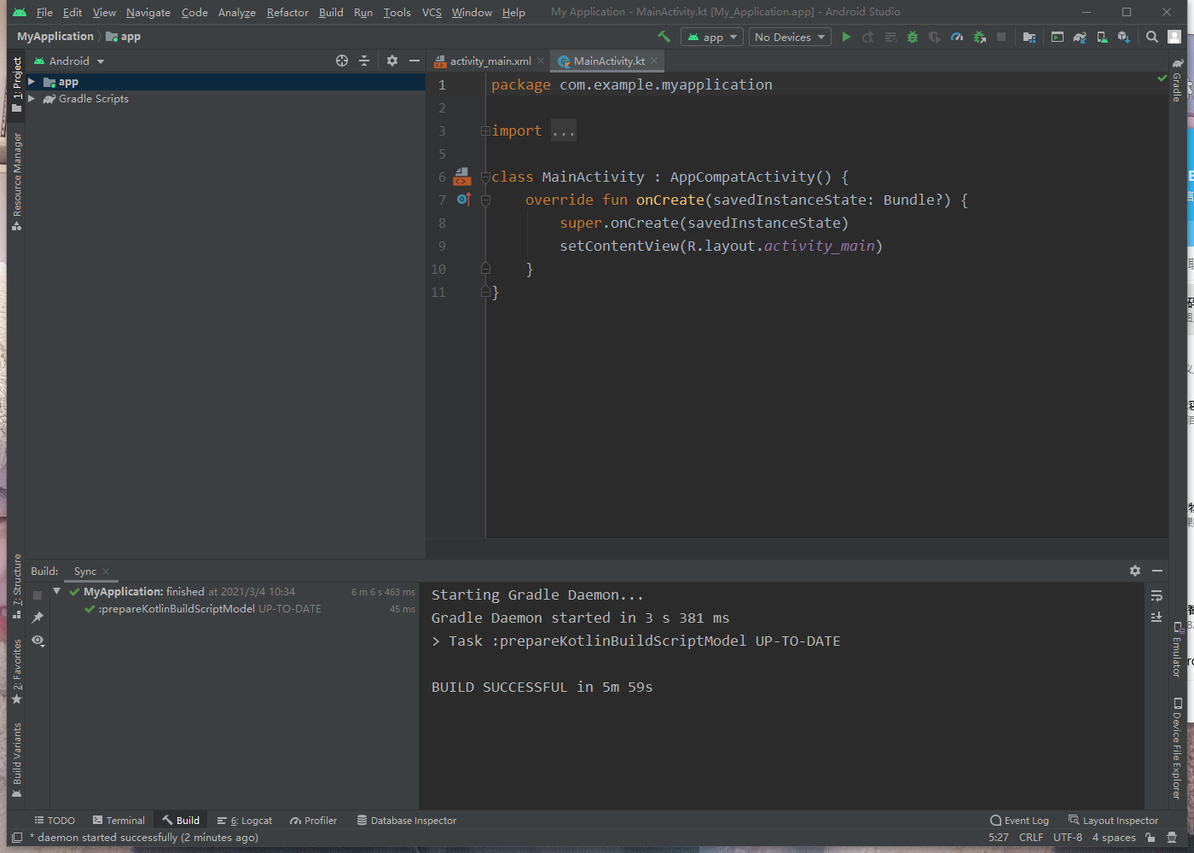
Task: Click Apply Changes and Restart Activity icon
Action: [x=868, y=37]
